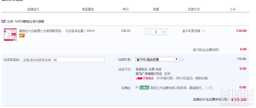Viewport: 256px width, 108px height.
Task: Click the Tmall international store icon
Action: [4, 21]
